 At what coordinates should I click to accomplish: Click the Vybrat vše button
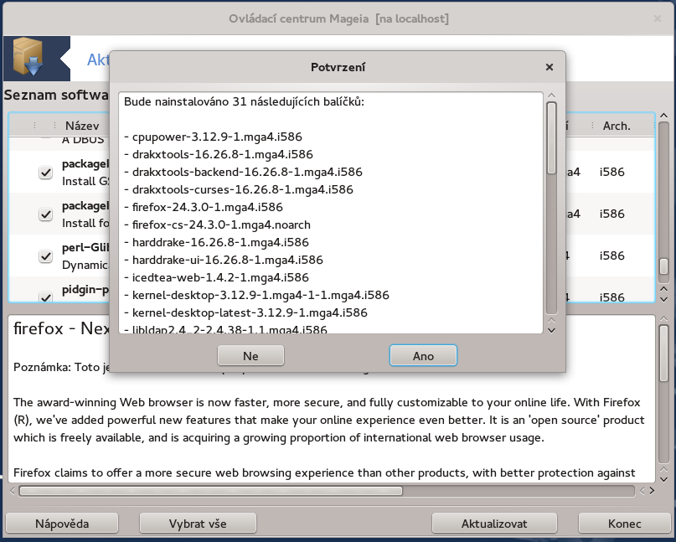(x=198, y=524)
